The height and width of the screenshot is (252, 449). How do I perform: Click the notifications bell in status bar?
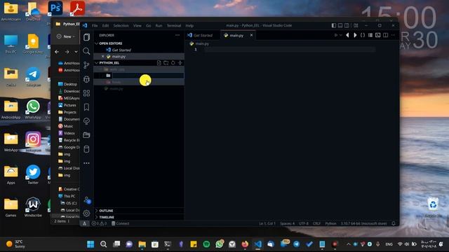click(394, 223)
